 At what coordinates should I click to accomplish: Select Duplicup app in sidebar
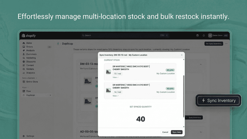tap(30, 95)
